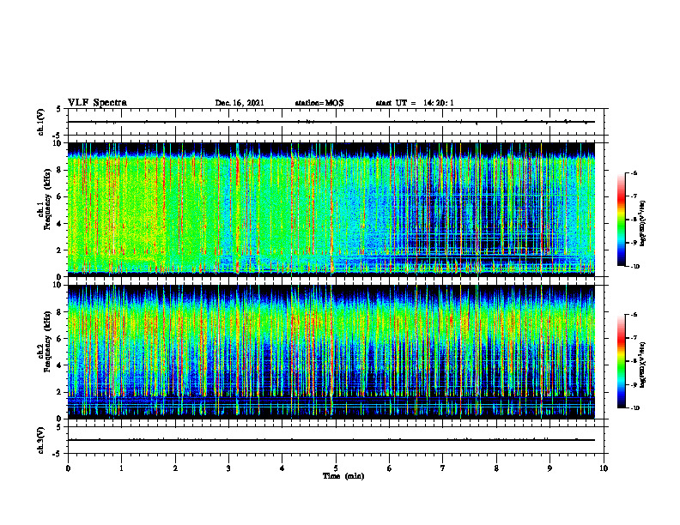The width and height of the screenshot is (680, 525).
Task: Click the time axis tick label "8"
Action: click(x=496, y=468)
